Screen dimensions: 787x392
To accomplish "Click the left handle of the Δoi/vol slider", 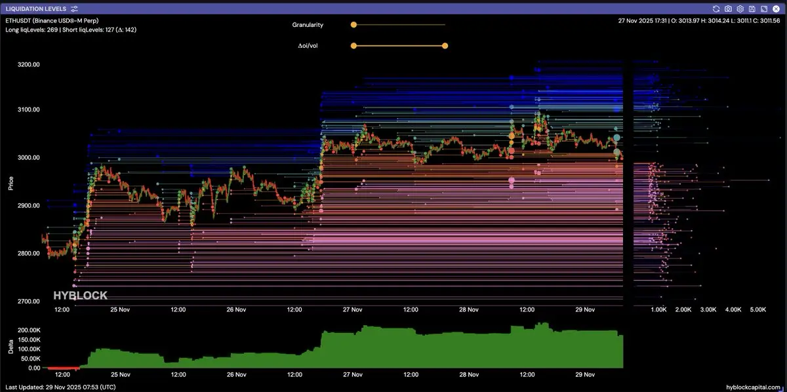I will click(353, 46).
